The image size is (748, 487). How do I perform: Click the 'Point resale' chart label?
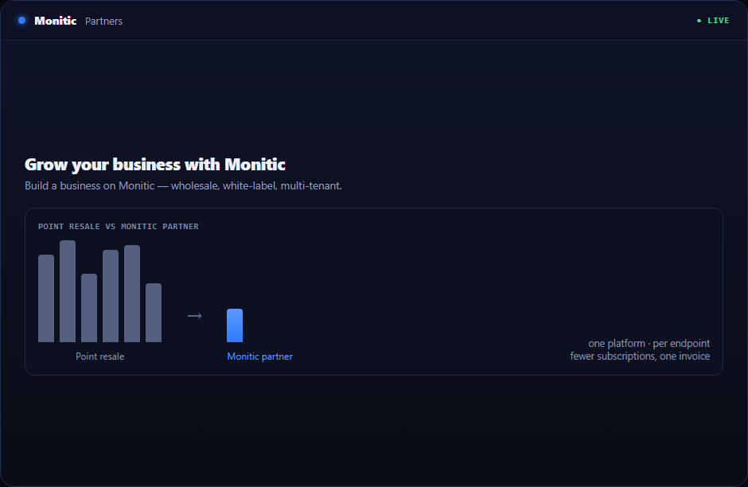(99, 356)
